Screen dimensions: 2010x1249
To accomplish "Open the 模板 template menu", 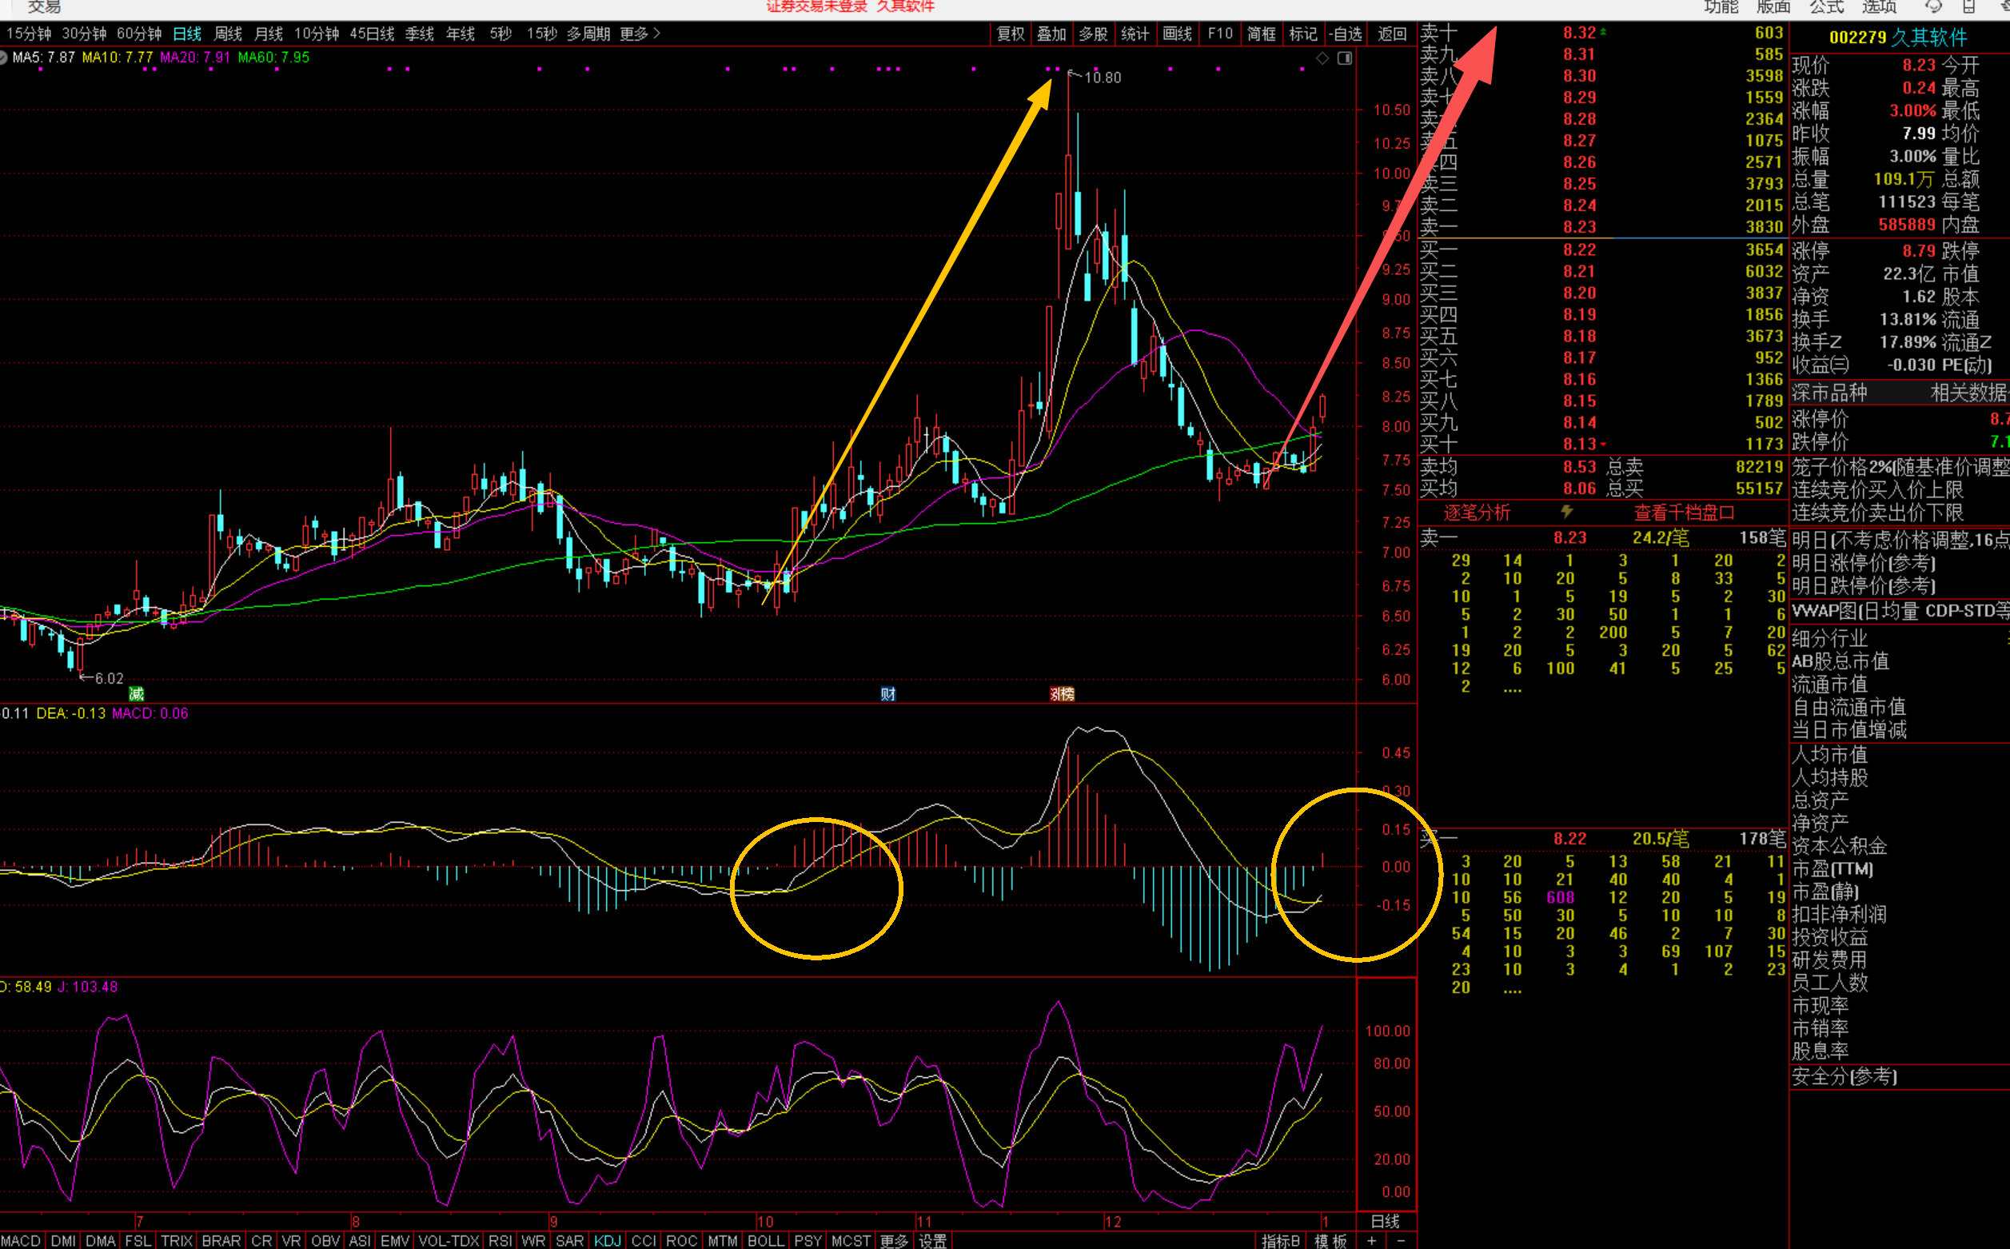I will coord(1330,1241).
